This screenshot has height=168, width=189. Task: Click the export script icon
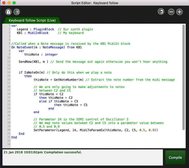click(x=161, y=12)
